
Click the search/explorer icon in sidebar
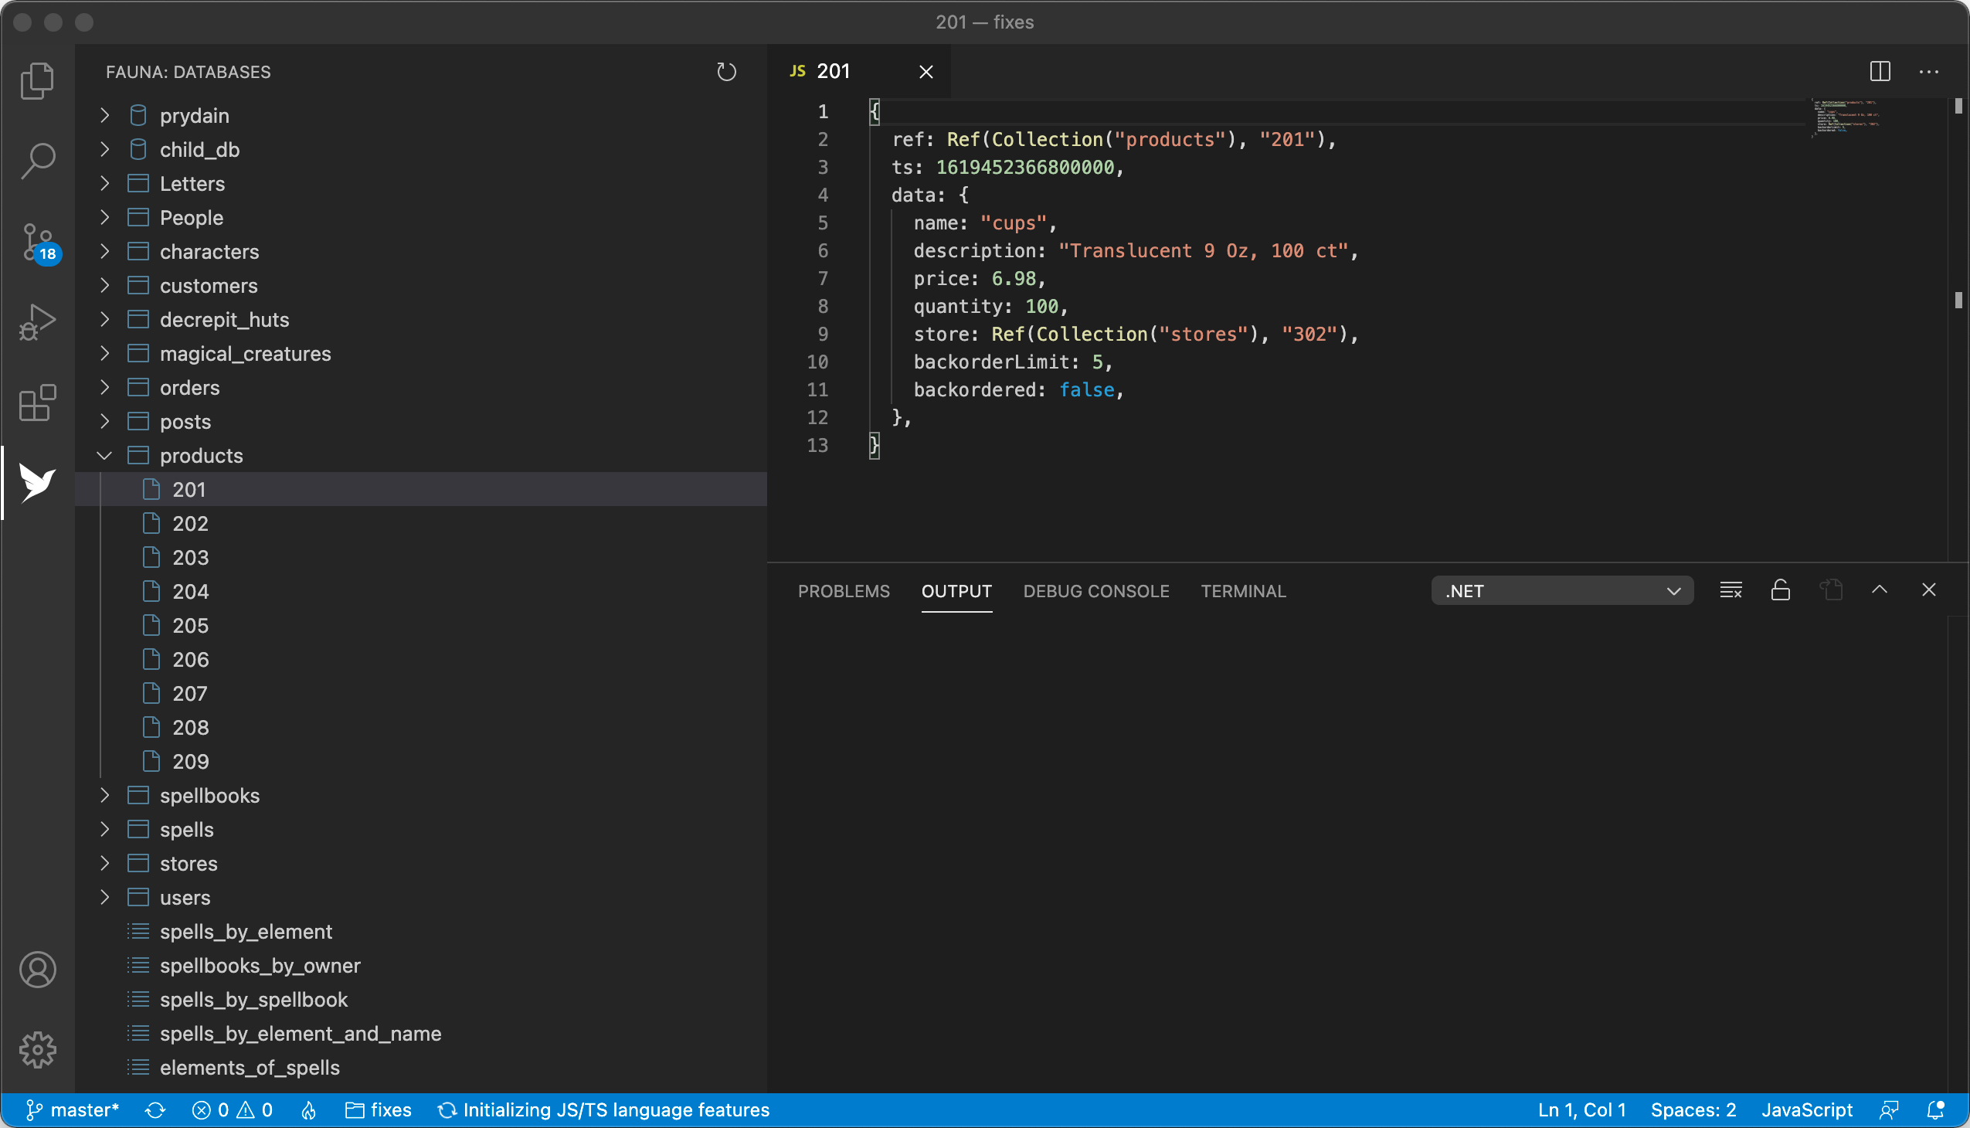tap(36, 158)
